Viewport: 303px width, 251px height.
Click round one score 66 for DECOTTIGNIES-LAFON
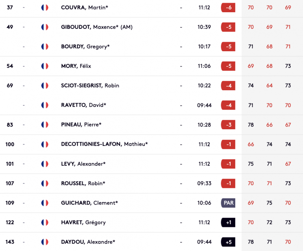(251, 144)
